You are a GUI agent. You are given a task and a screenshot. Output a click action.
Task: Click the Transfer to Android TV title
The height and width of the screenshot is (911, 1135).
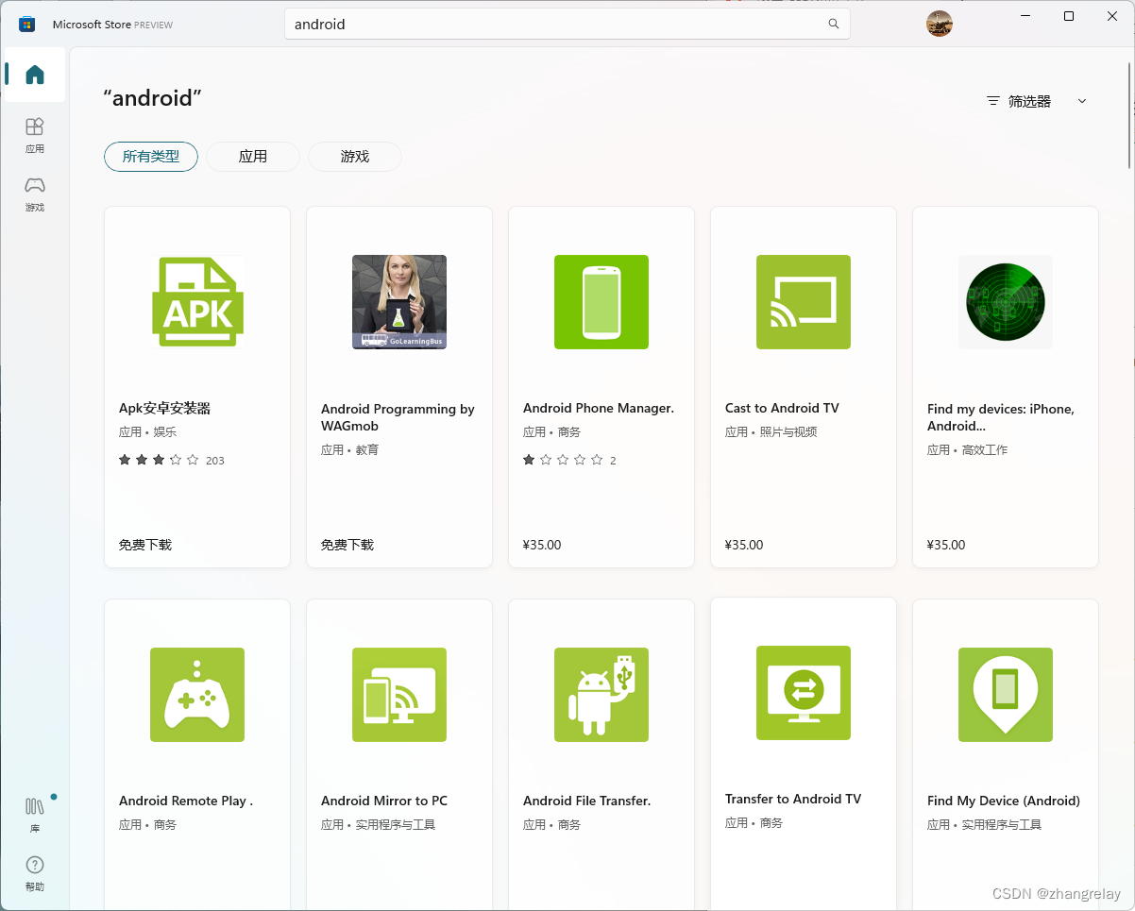tap(793, 800)
